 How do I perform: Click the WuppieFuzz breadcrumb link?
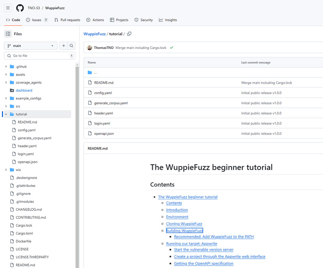[x=94, y=34]
